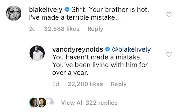View the 32,588 likes list

[62, 29]
